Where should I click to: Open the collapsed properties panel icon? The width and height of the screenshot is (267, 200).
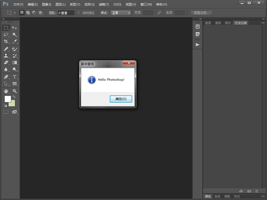point(198,27)
